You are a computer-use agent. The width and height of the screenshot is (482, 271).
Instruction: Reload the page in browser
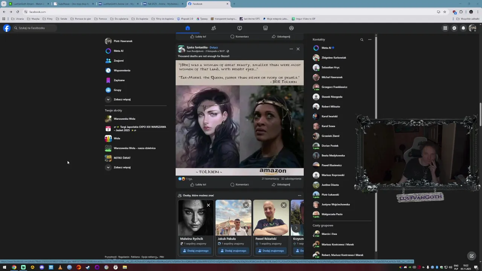tap(17, 12)
